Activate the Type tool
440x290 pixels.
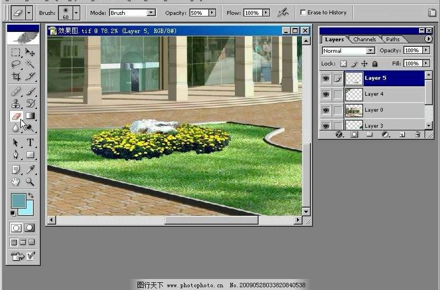click(30, 143)
